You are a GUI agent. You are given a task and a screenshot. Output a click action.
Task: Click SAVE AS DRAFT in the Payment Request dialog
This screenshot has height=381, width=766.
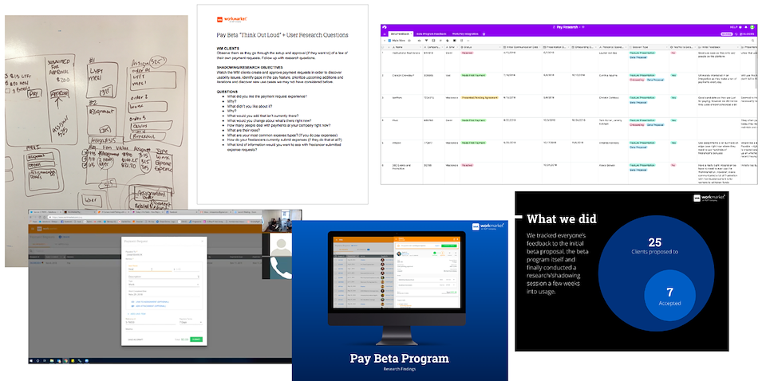136,340
